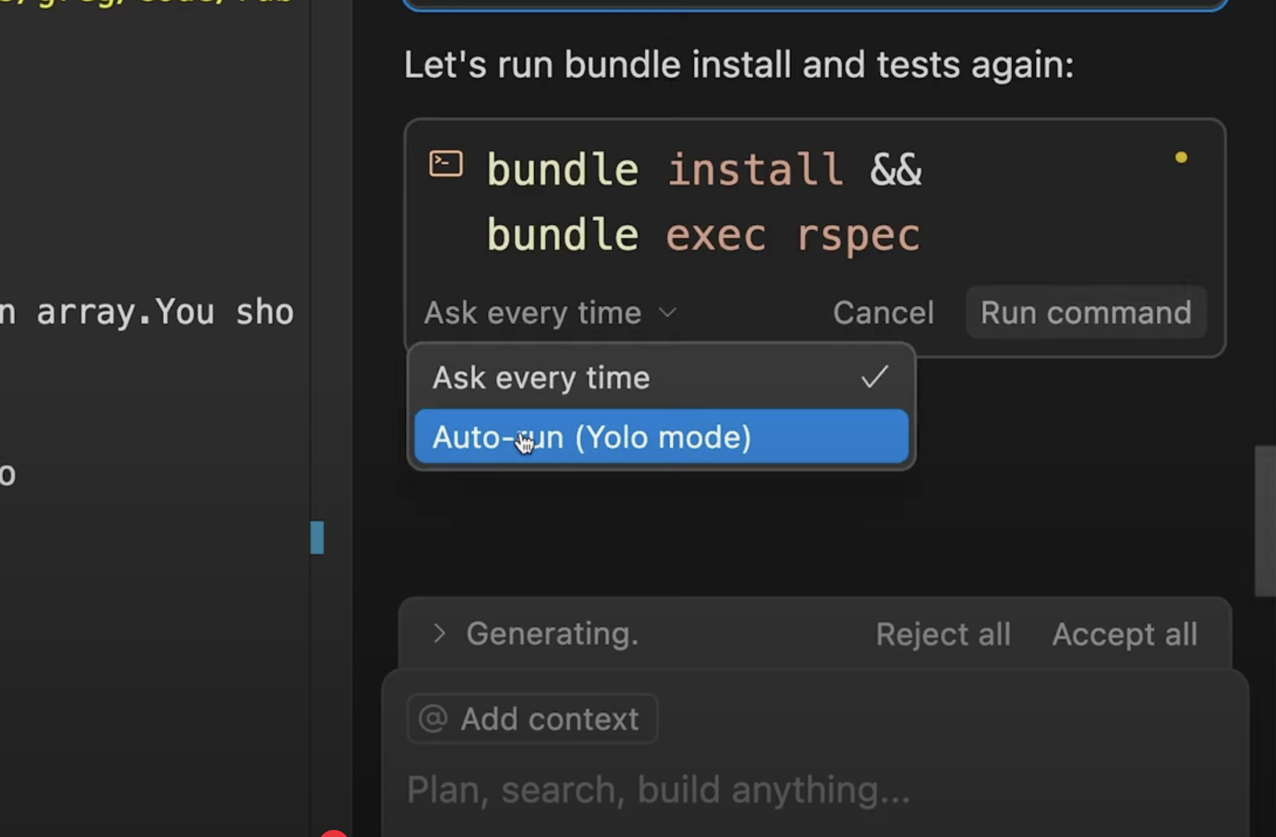Accept all generated changes
1276x837 pixels.
[1124, 634]
